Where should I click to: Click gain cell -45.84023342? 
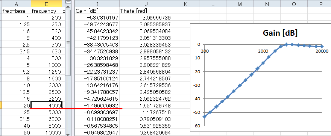click(x=97, y=31)
